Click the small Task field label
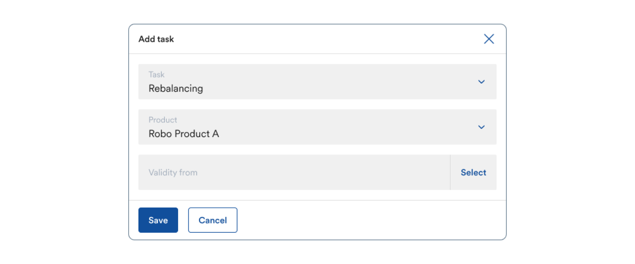The image size is (635, 264). pos(157,75)
